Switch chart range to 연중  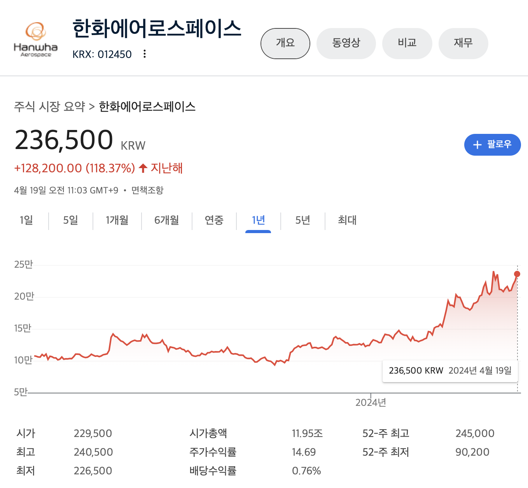pos(214,220)
